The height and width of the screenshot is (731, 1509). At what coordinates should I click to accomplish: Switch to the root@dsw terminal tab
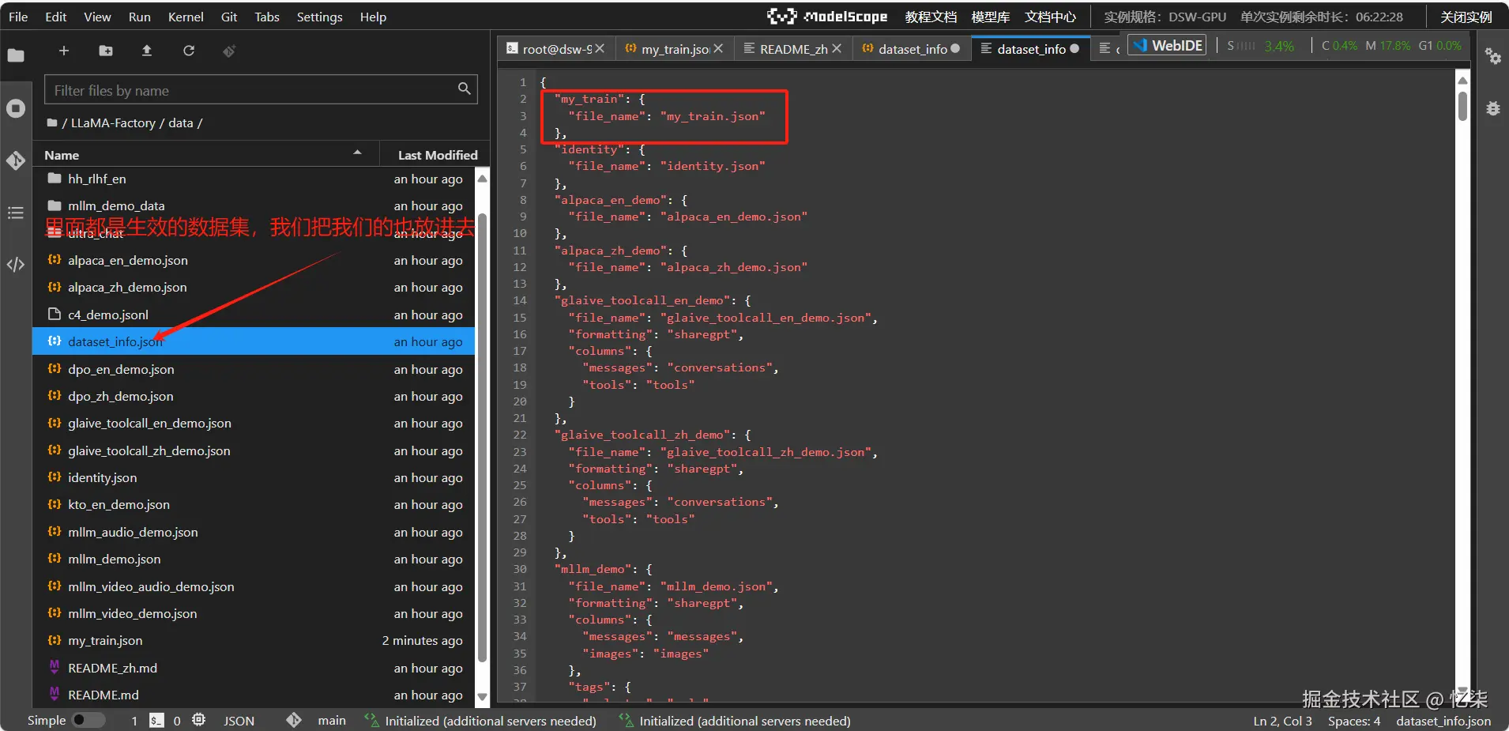coord(557,49)
